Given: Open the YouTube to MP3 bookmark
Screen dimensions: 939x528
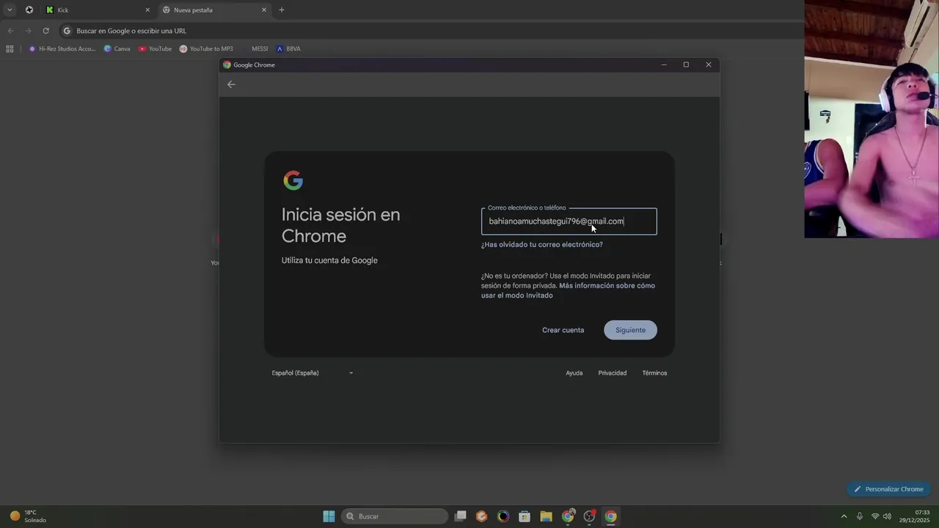Looking at the screenshot, I should pos(206,48).
